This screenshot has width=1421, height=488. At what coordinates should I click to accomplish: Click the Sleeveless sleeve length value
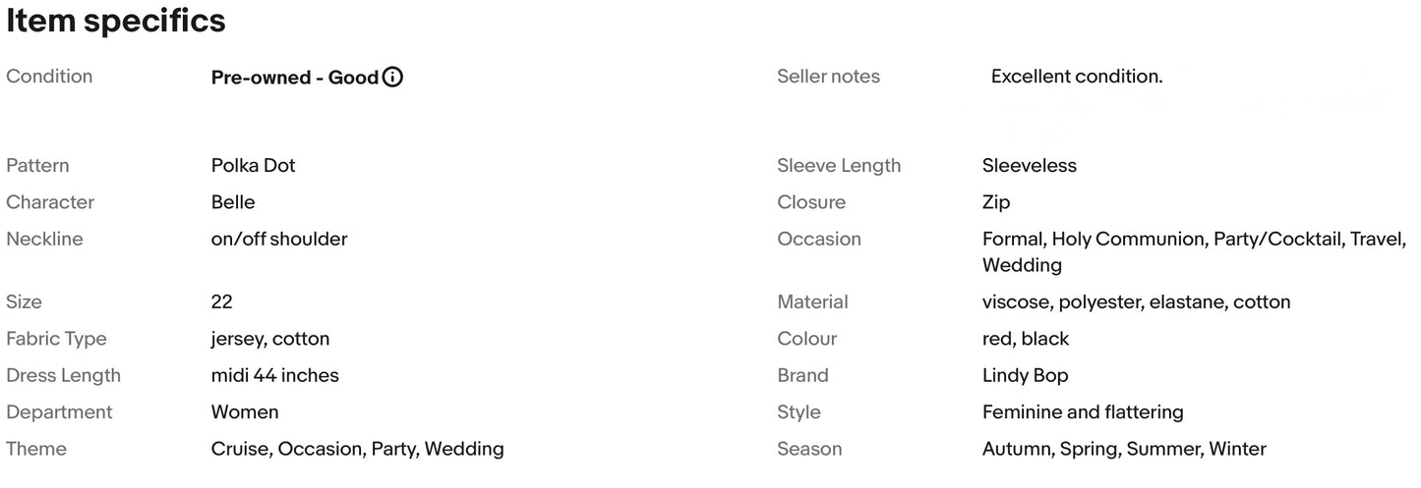click(x=1029, y=165)
